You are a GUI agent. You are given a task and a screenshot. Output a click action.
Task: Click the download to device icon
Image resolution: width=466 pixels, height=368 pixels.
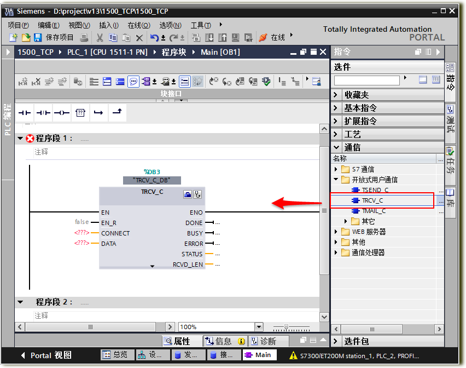pos(209,38)
